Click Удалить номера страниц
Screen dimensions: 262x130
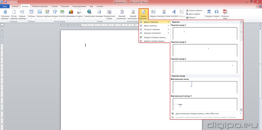pyautogui.click(x=154, y=41)
